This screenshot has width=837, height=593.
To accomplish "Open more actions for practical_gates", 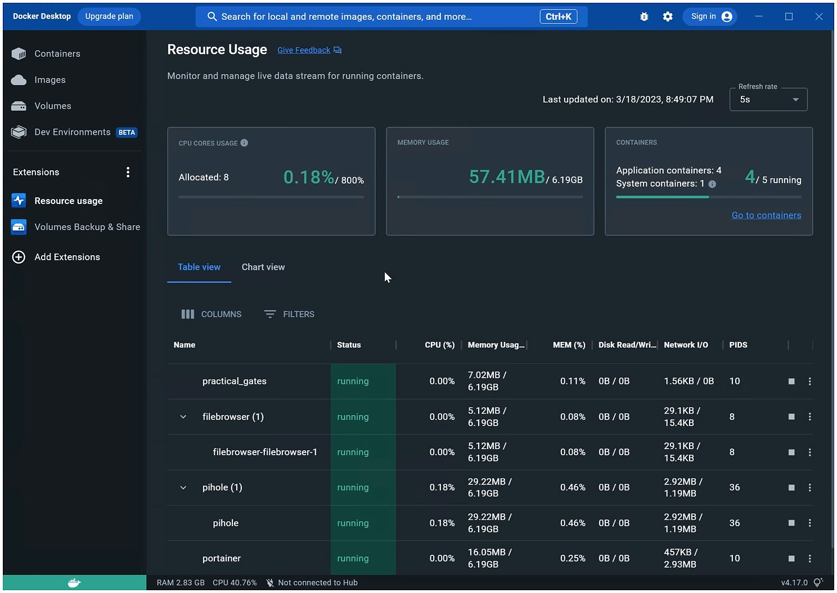I will pyautogui.click(x=810, y=381).
